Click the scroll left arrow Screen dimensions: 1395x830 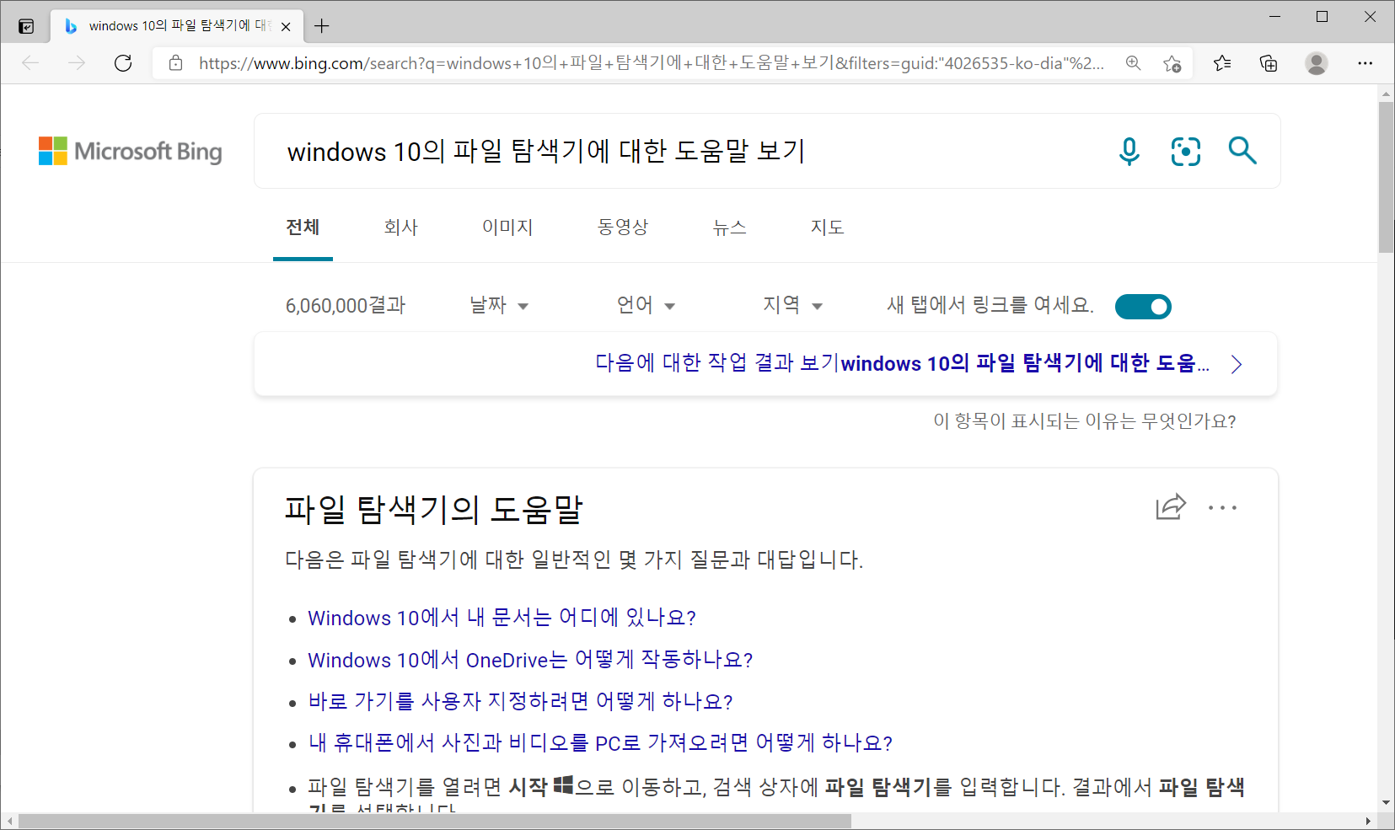coord(9,821)
